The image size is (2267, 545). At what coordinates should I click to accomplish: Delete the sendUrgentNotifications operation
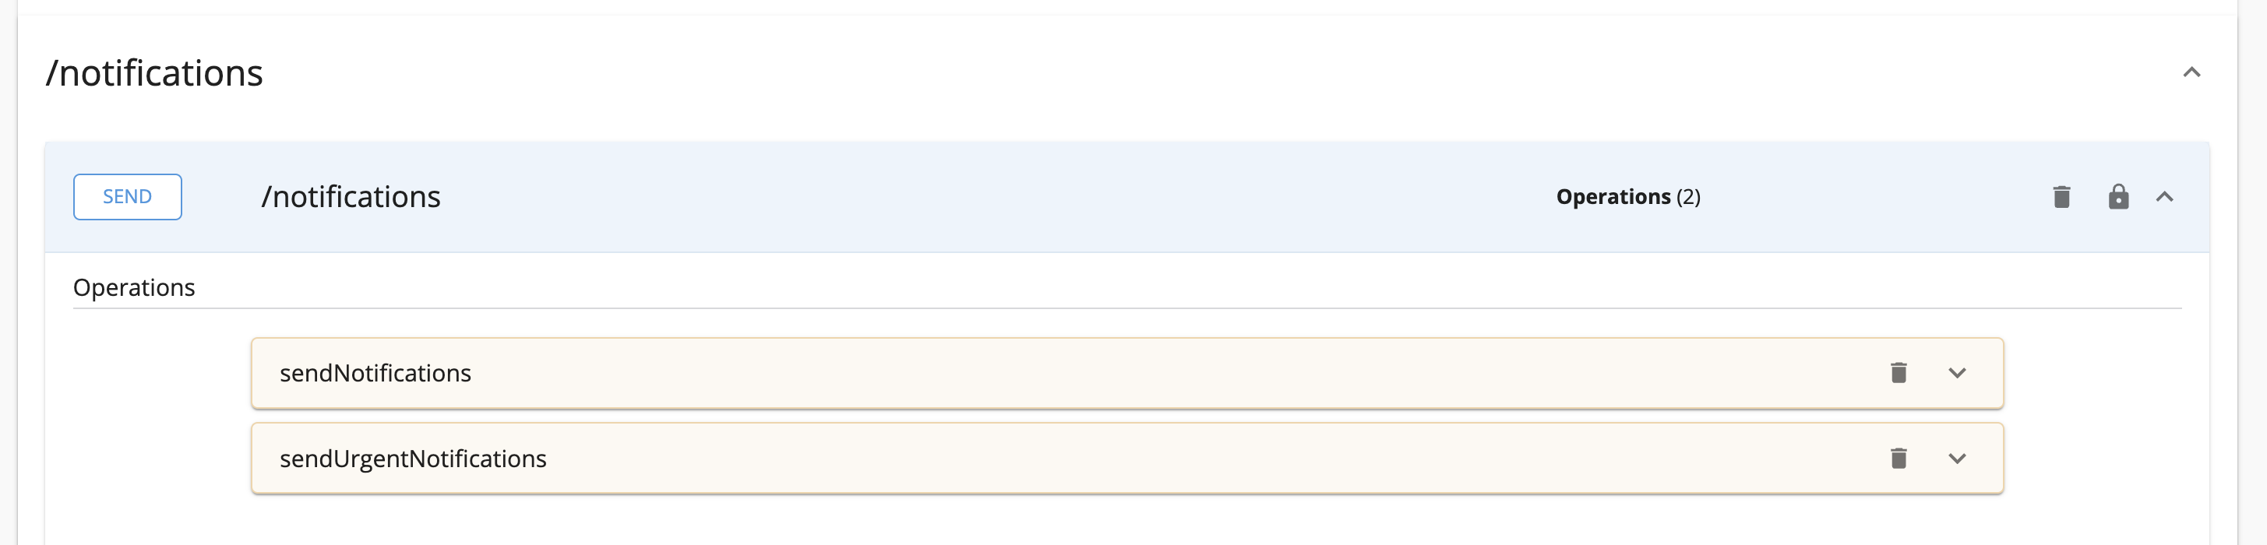(x=1899, y=458)
